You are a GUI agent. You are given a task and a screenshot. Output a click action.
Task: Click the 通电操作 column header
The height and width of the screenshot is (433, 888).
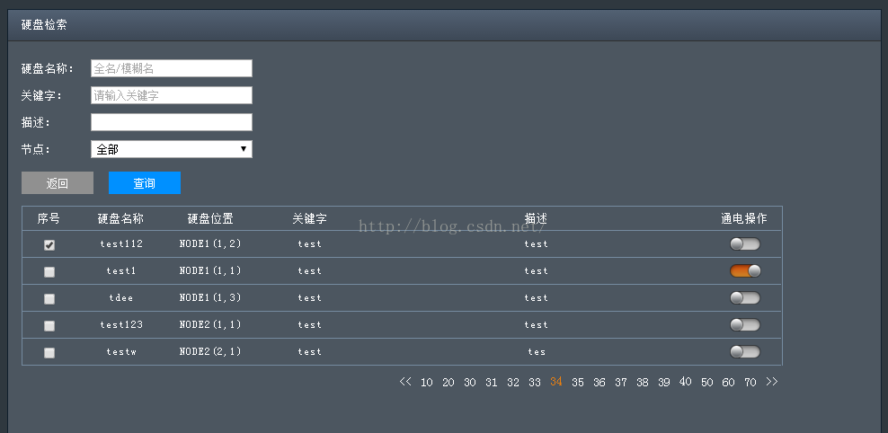(744, 219)
